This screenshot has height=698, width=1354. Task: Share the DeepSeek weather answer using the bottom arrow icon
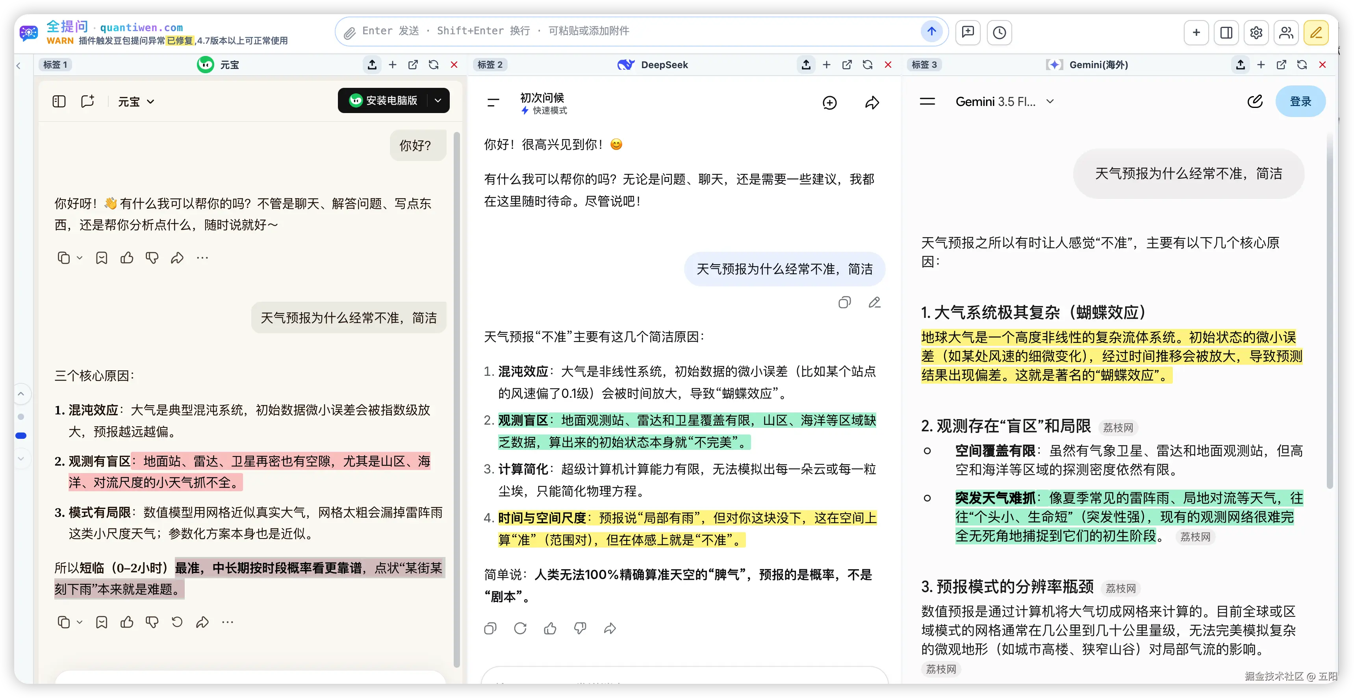pos(610,628)
